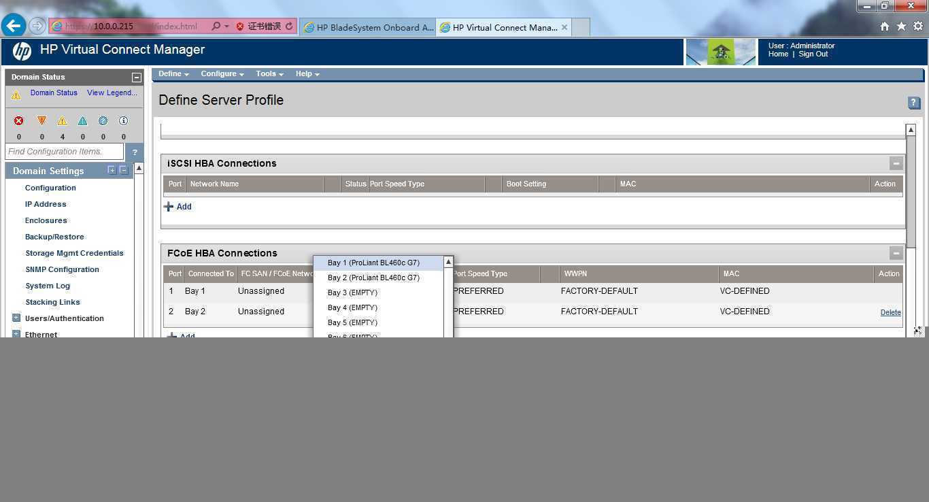Click the teal minor status icon
The width and height of the screenshot is (929, 502).
pos(82,120)
